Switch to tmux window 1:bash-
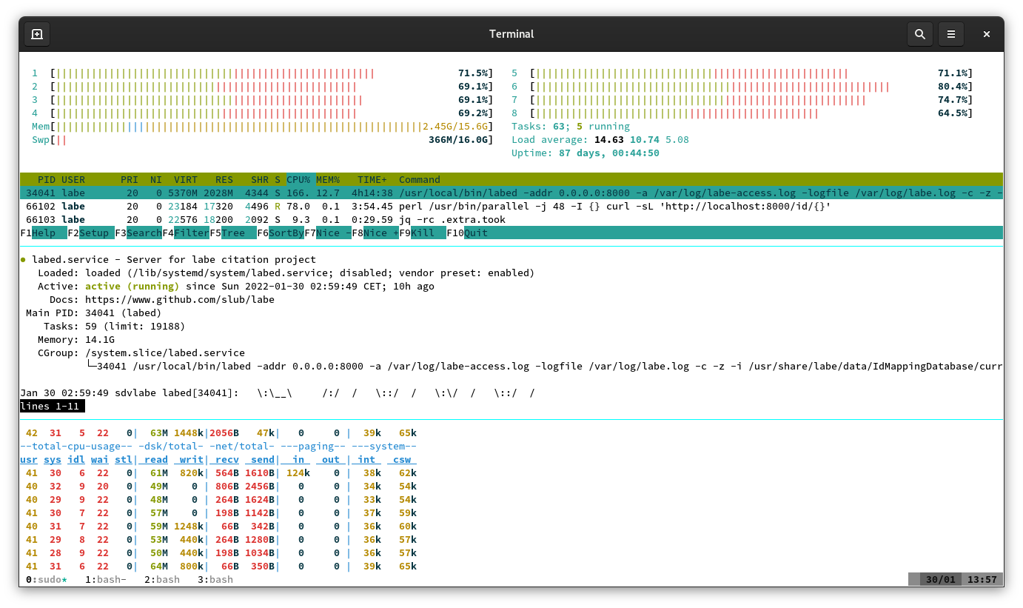The image size is (1023, 608). coord(106,580)
